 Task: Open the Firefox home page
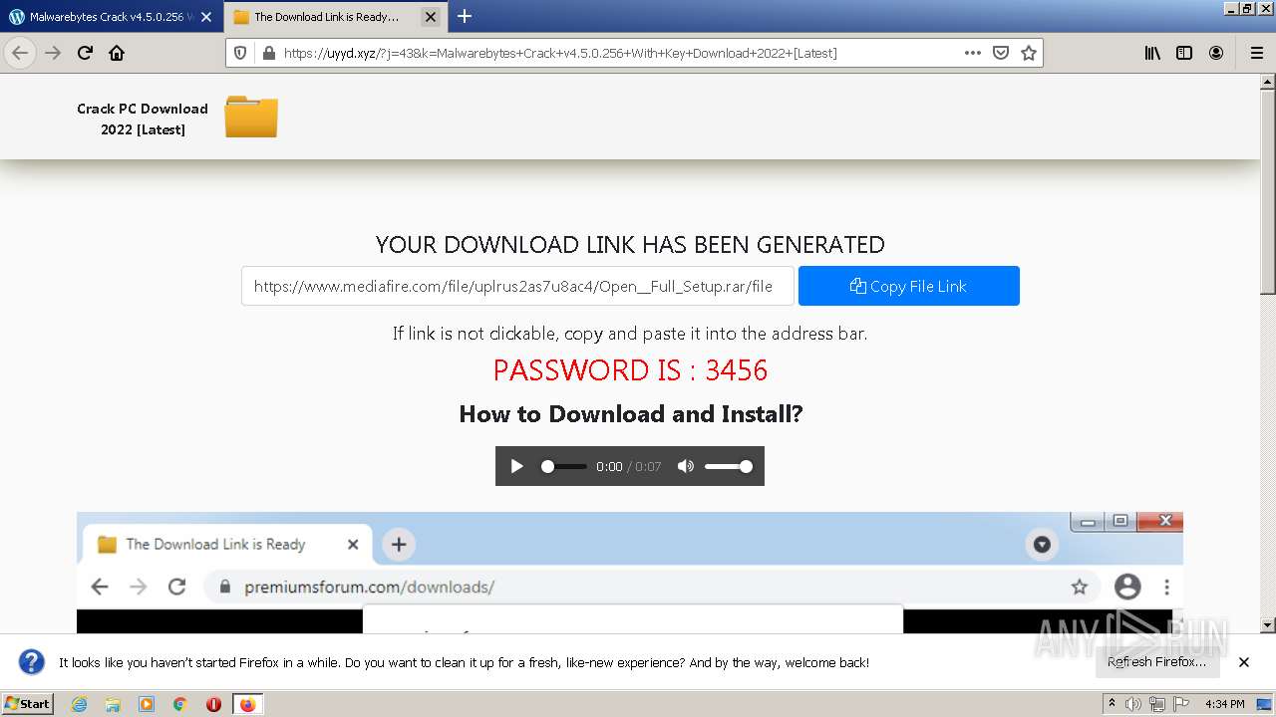point(117,53)
